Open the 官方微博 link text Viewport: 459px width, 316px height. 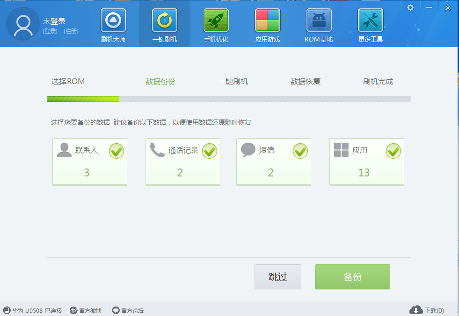tap(90, 311)
